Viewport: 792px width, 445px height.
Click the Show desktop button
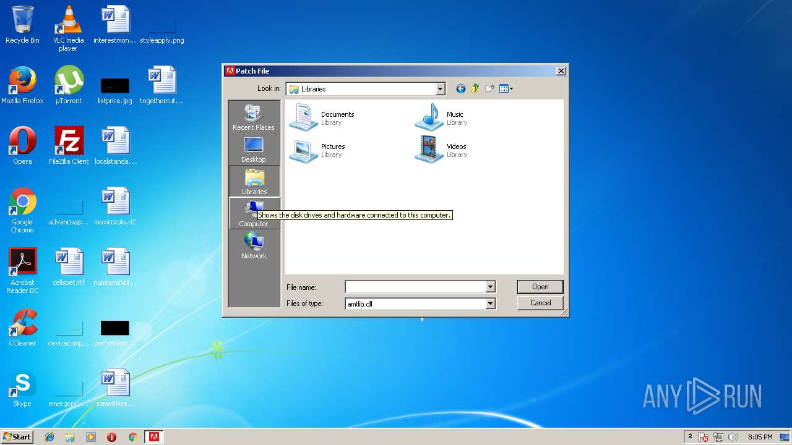coord(785,437)
